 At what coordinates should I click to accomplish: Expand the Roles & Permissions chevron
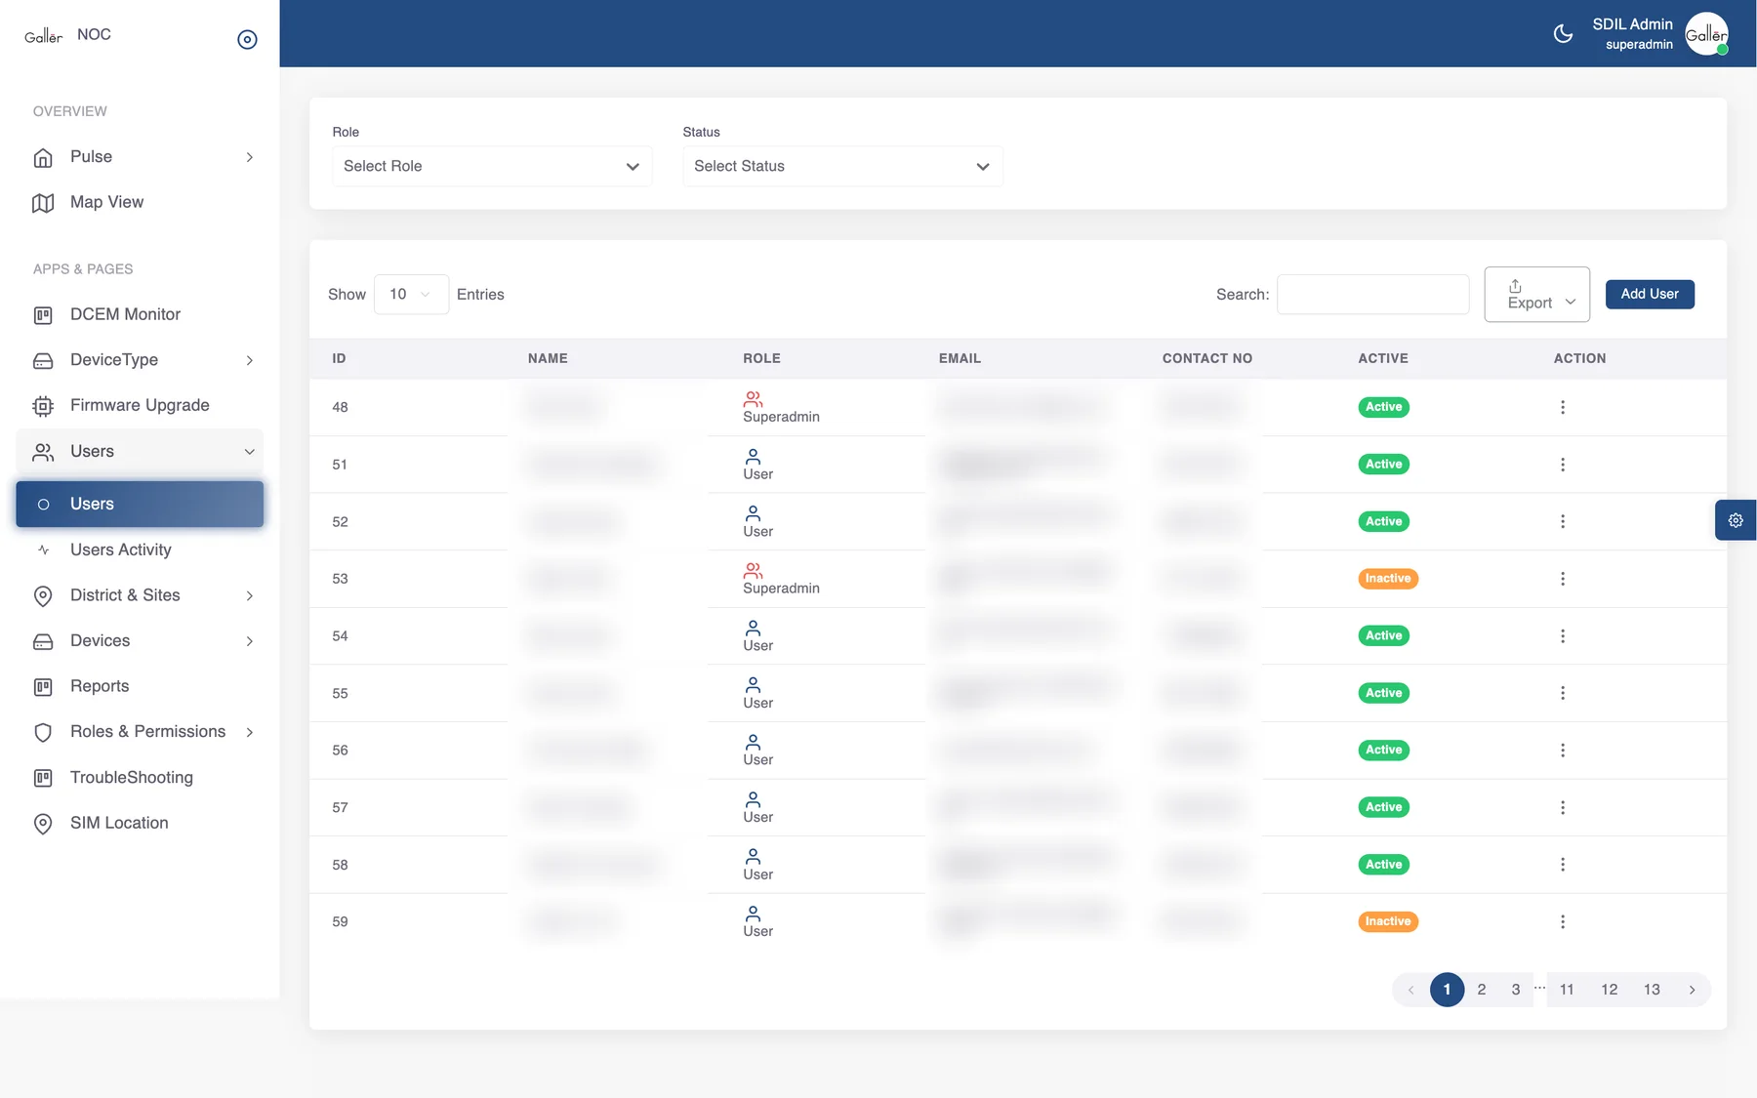(250, 732)
